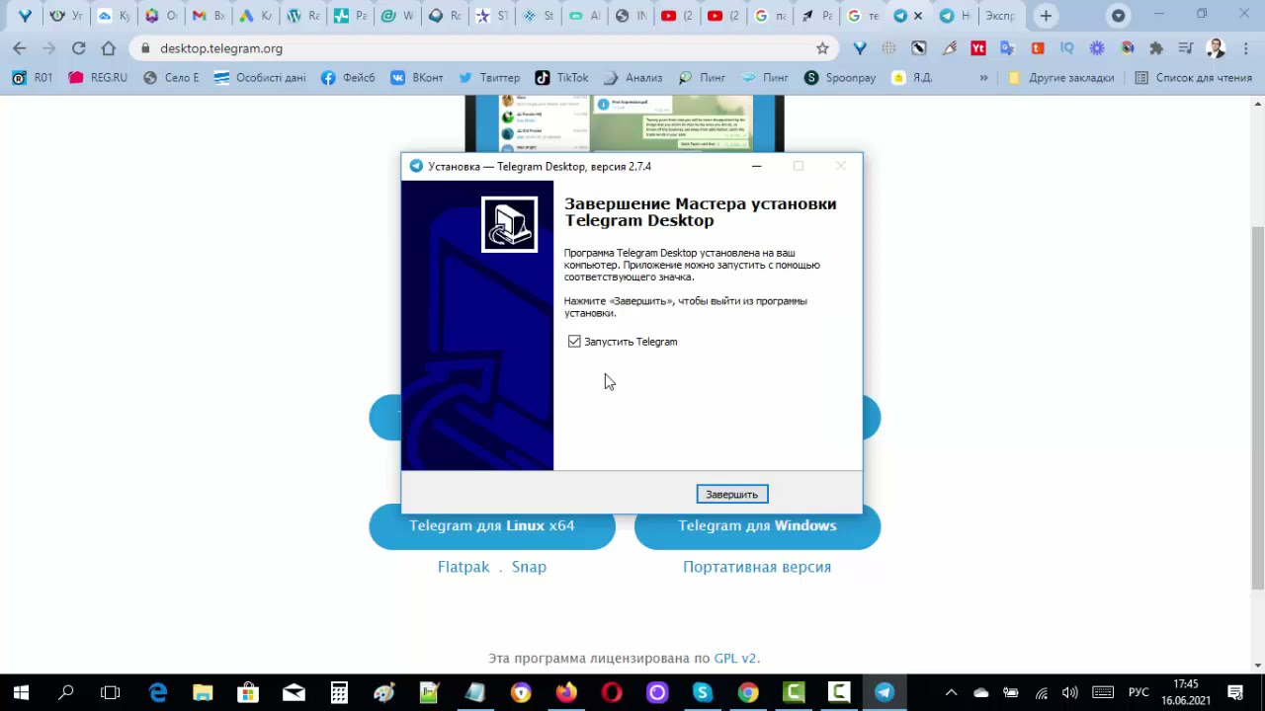
Task: Click the Завершить button in installer
Action: coord(731,494)
